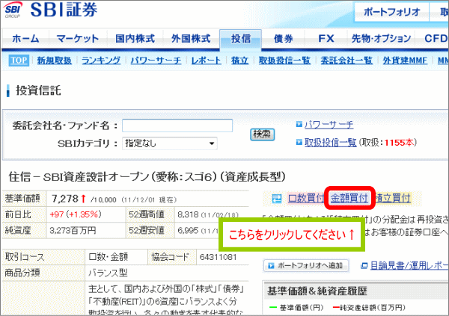Viewport: 449px width, 316px height.
Task: Click arrow icon beside パワーサーチ search link
Action: tap(299, 124)
